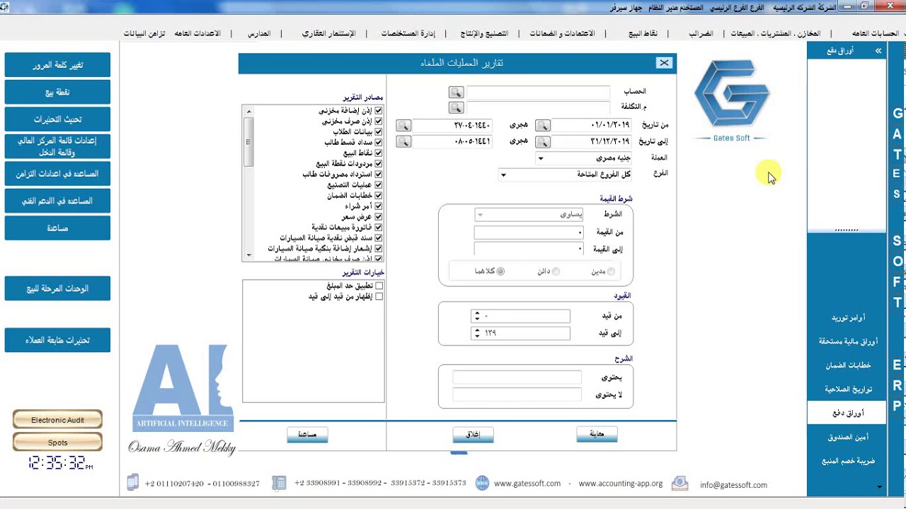Open date picker for من تاريخ Gregorian
Screen dimensions: 906x509
click(x=543, y=125)
